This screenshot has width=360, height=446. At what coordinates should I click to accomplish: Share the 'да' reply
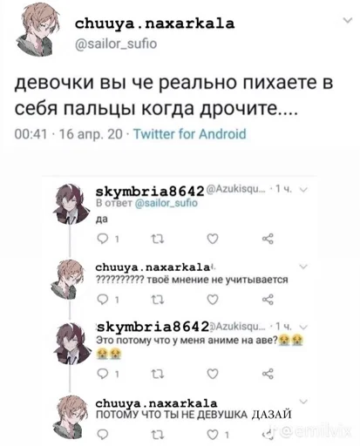[x=268, y=239]
